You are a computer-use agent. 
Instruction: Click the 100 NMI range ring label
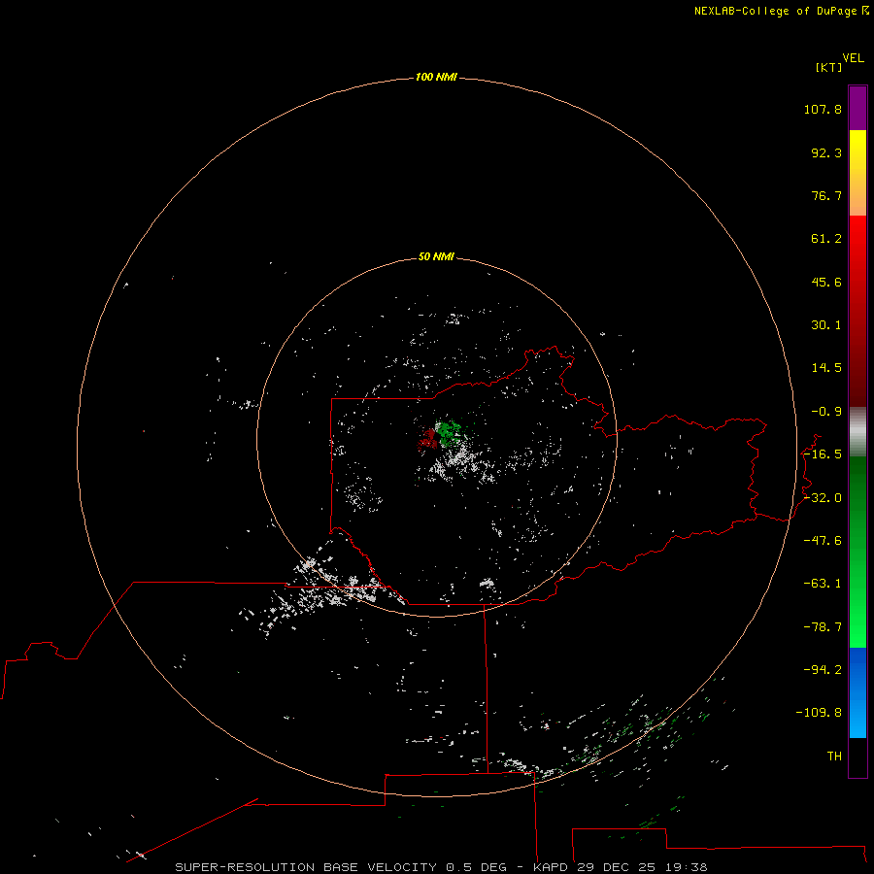436,77
